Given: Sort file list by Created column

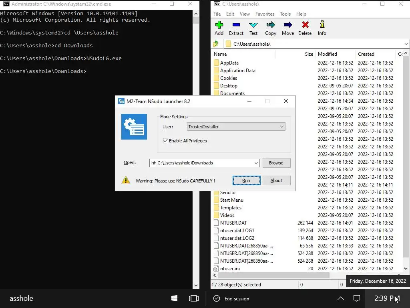Looking at the screenshot, I should (376, 54).
